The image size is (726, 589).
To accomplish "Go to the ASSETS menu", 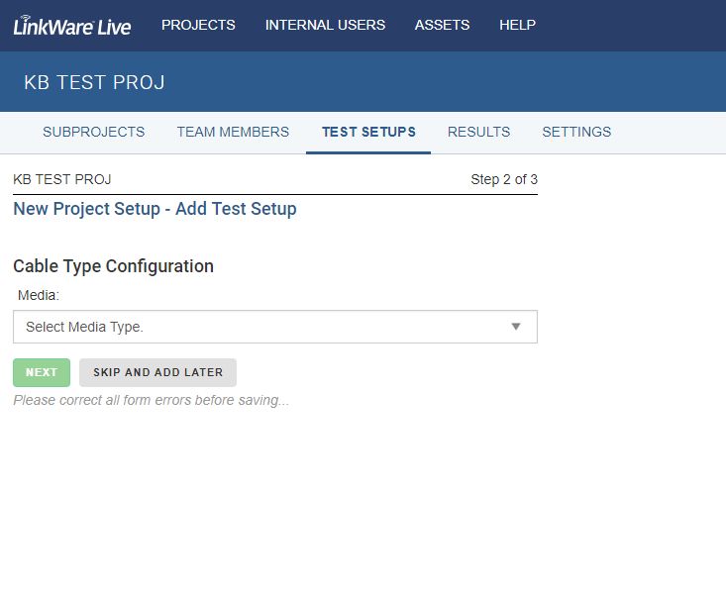I will 442,25.
